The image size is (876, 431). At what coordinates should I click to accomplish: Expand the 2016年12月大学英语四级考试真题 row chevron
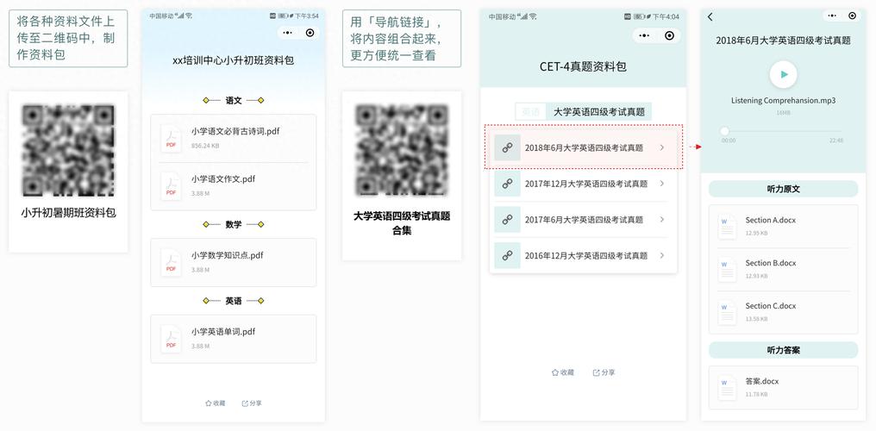tap(662, 256)
